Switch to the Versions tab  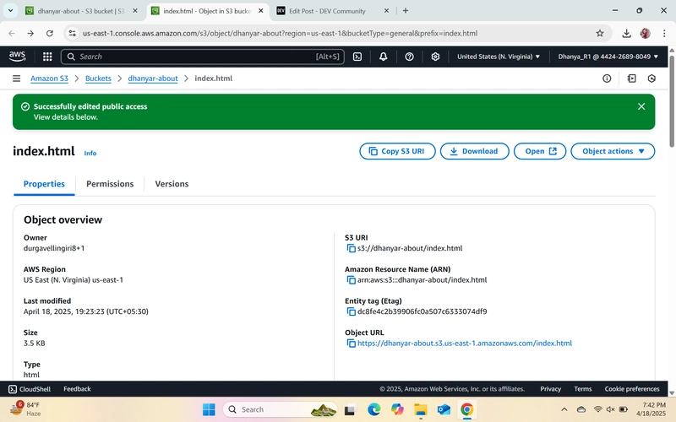click(172, 184)
